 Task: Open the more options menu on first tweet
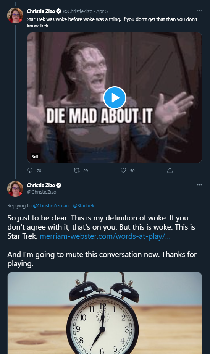point(199,11)
